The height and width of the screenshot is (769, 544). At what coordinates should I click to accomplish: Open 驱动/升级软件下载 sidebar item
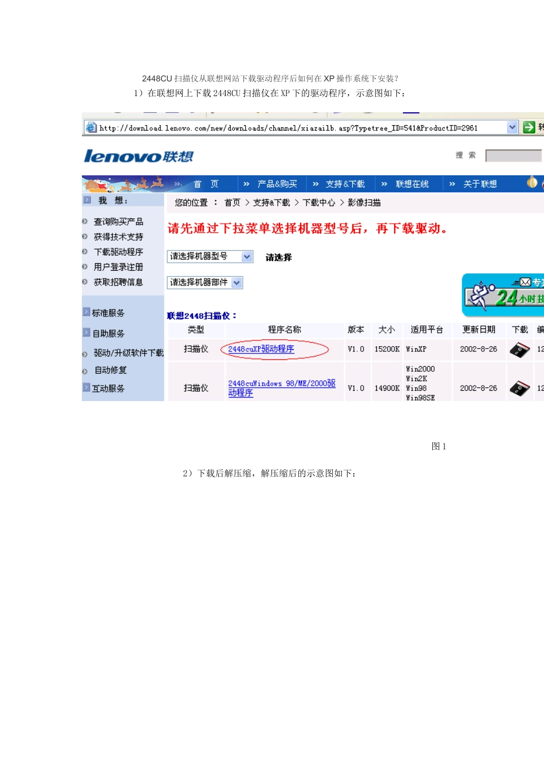click(x=129, y=353)
